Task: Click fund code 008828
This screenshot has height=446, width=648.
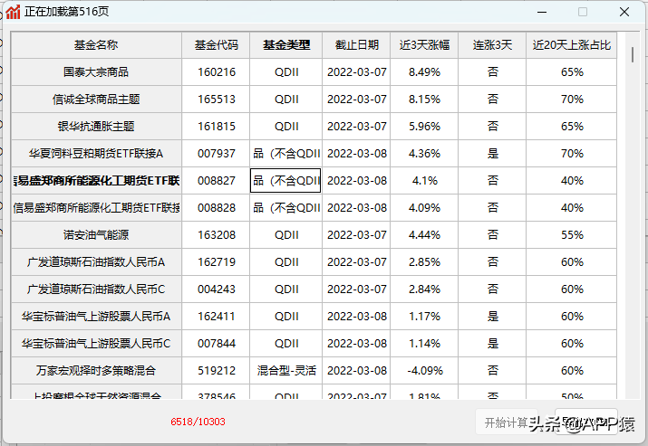Action: pyautogui.click(x=216, y=208)
